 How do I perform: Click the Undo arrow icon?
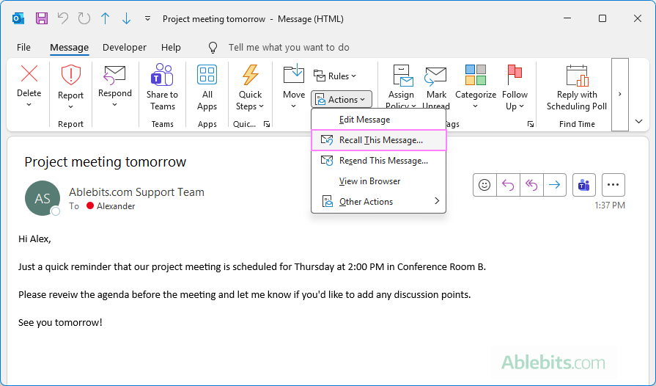pos(63,18)
